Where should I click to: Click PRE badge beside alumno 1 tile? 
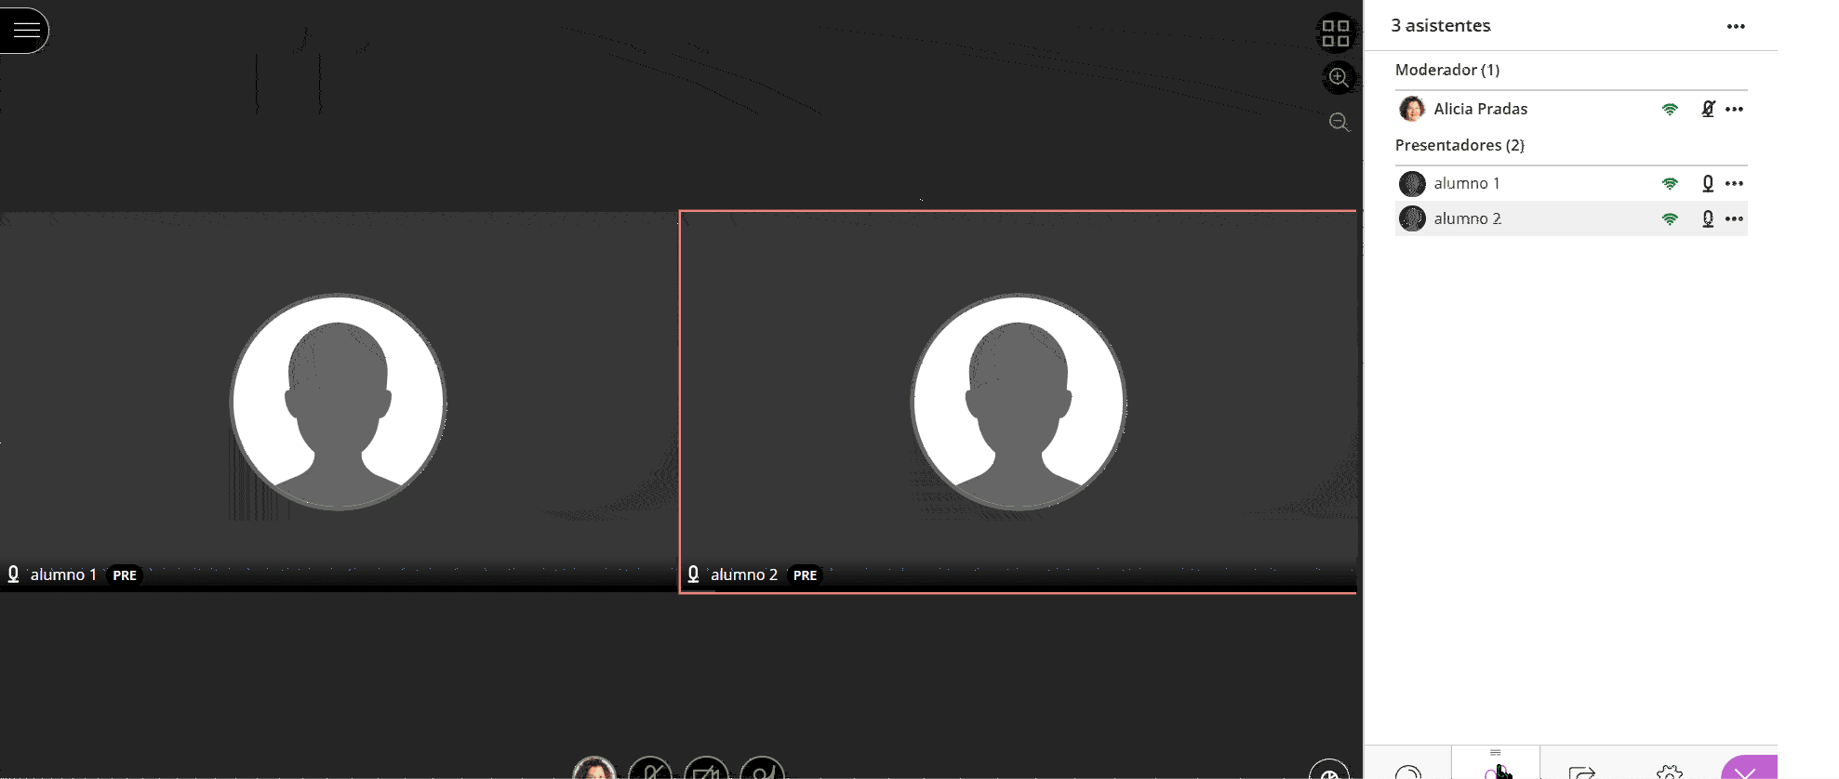pos(125,574)
